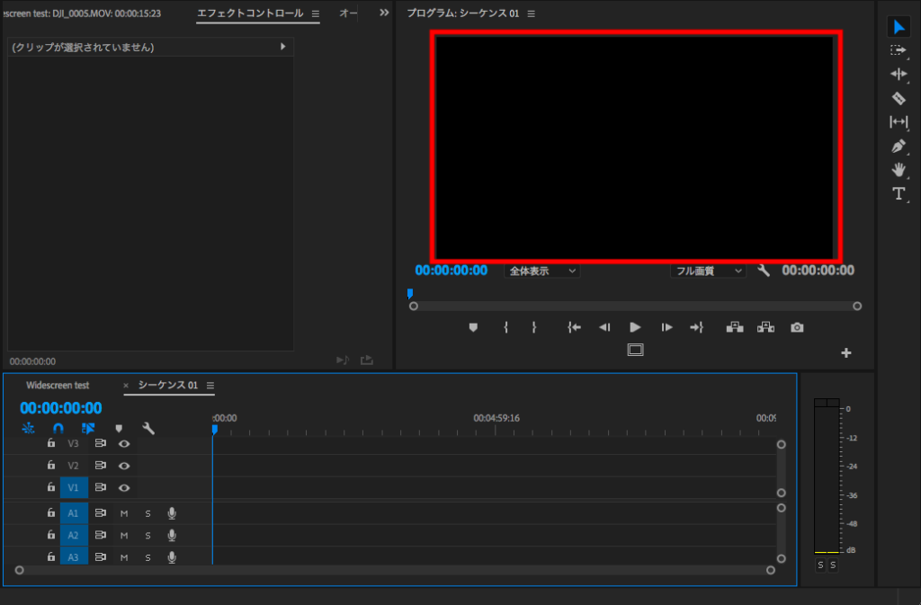Image resolution: width=921 pixels, height=605 pixels.
Task: Solo audio track A2
Action: pyautogui.click(x=148, y=536)
